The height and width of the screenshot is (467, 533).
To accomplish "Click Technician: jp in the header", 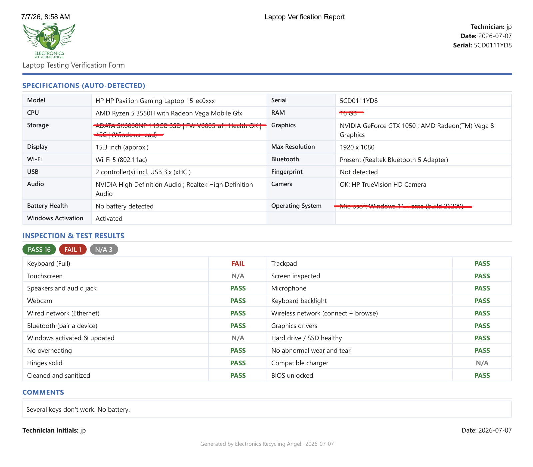I will tap(491, 27).
